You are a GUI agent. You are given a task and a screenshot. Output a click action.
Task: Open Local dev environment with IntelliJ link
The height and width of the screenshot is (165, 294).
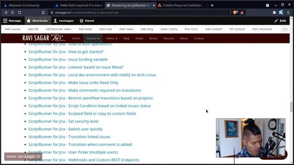click(92, 75)
